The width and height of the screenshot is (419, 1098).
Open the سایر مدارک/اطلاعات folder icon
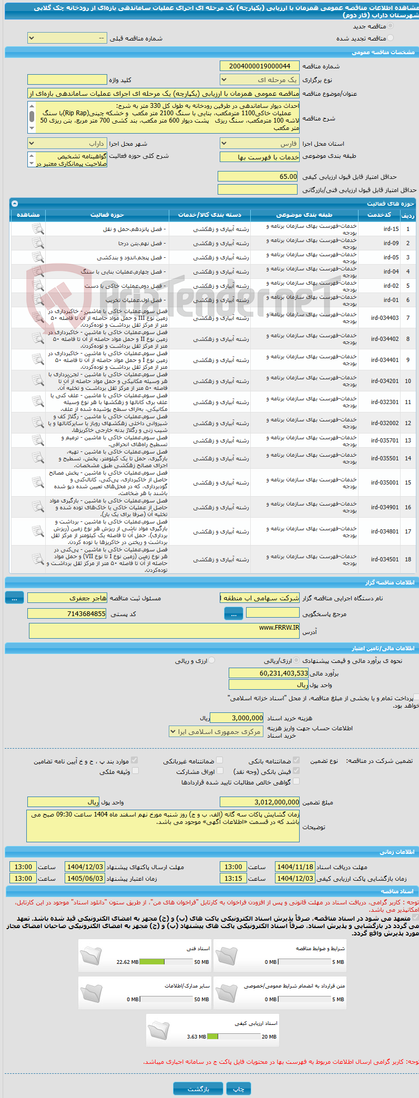pos(91,993)
